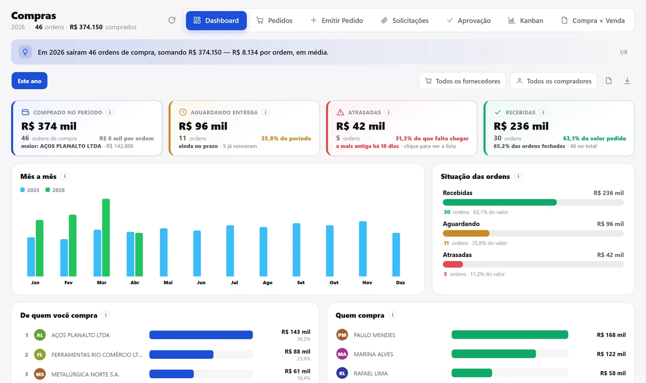Click the FL avatar for Ferramentas Rio
646x383 pixels.
click(40, 355)
